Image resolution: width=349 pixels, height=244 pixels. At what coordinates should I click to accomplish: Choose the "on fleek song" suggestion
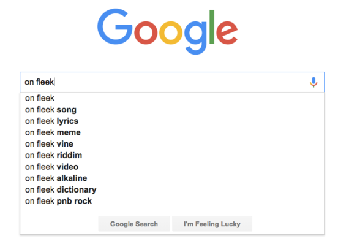172,110
